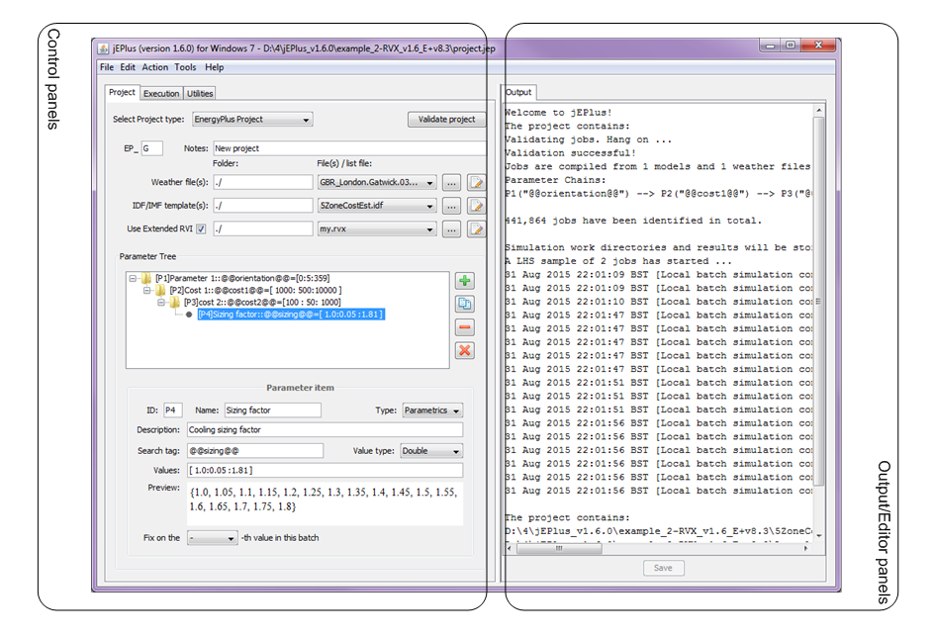Click the IDF/IMF template folder field
935x636 pixels.
tap(263, 206)
